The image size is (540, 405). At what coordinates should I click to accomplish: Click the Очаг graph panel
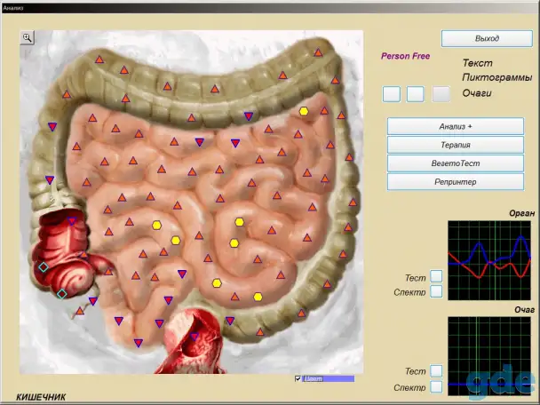tap(489, 356)
